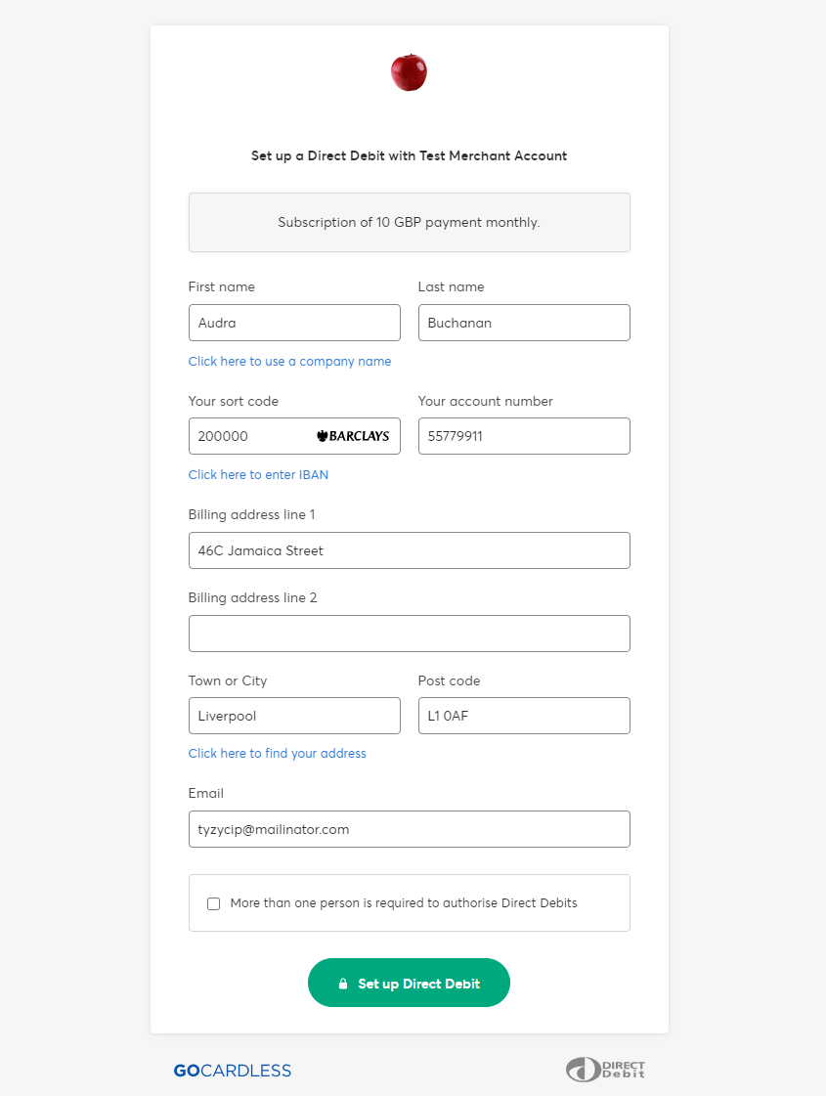This screenshot has height=1096, width=826.
Task: Click the lock icon on the submit button
Action: pyautogui.click(x=343, y=984)
